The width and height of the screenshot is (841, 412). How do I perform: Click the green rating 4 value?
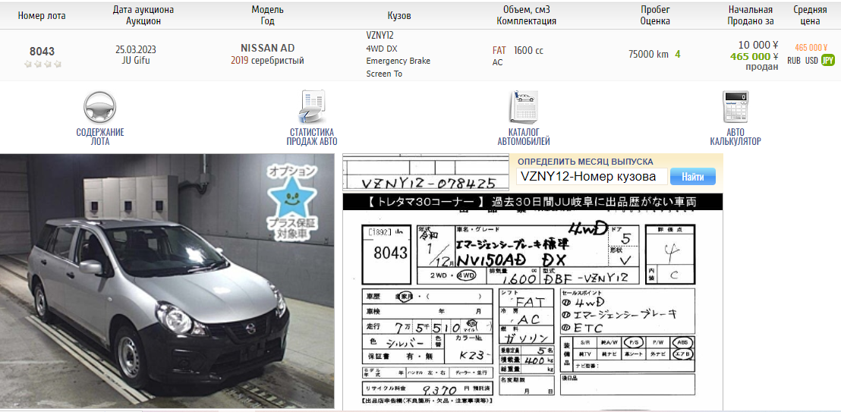[678, 54]
